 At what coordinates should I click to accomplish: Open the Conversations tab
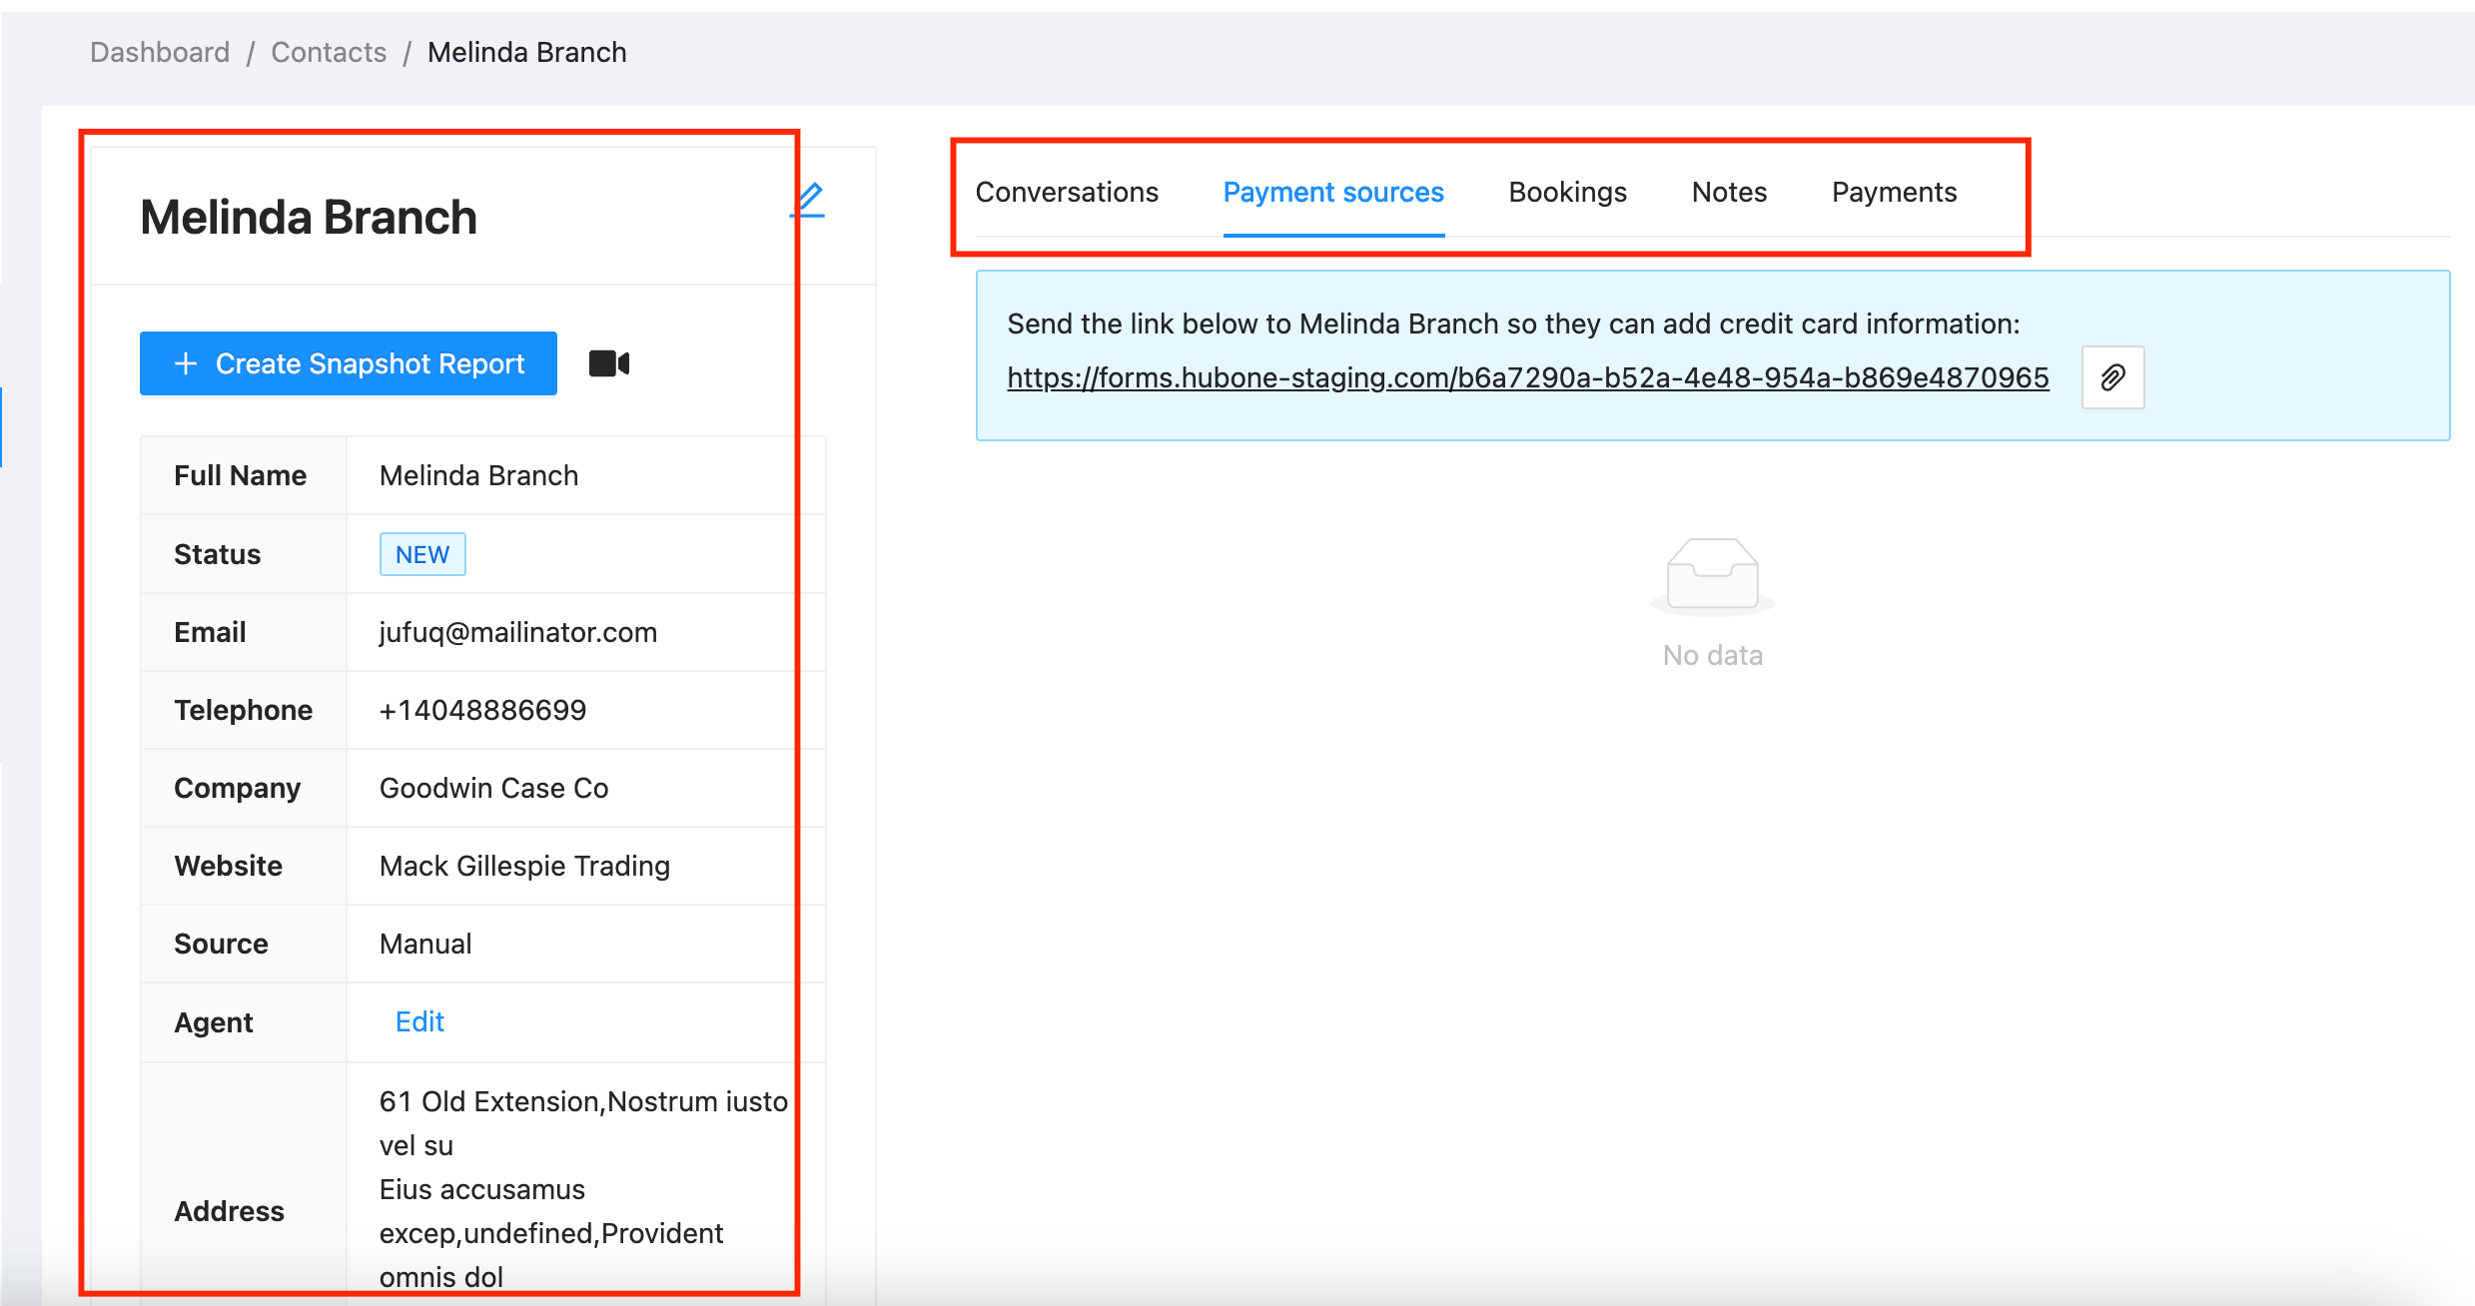pyautogui.click(x=1066, y=192)
